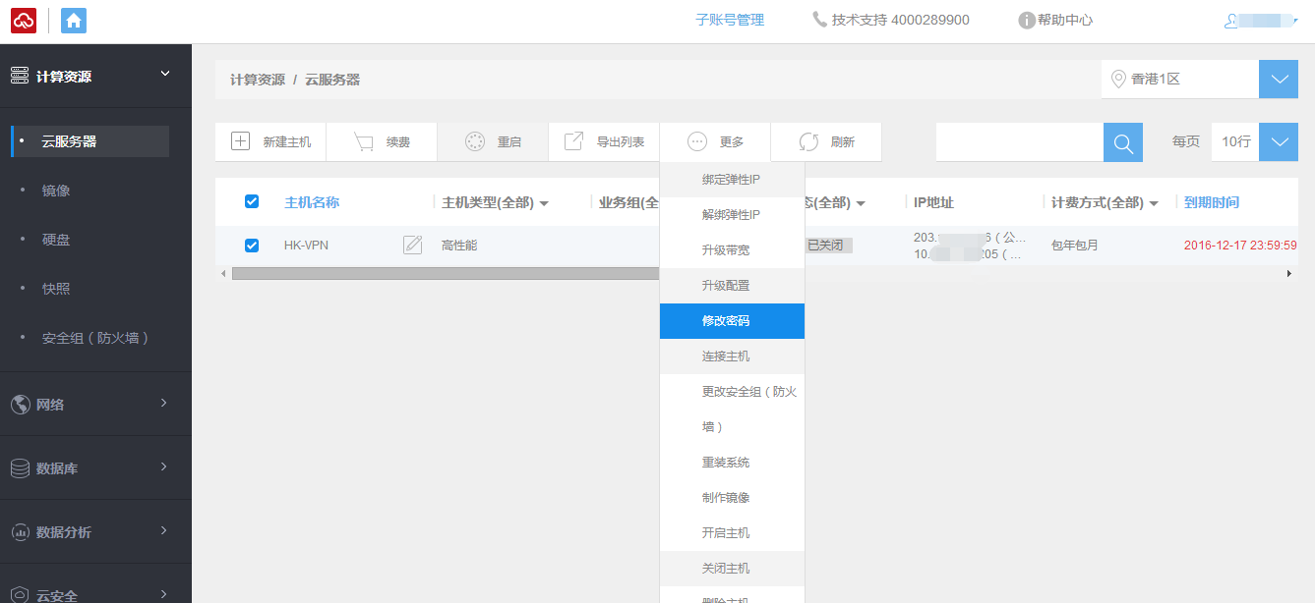The image size is (1315, 603).
Task: Choose 重装系统 from the menu
Action: (732, 463)
